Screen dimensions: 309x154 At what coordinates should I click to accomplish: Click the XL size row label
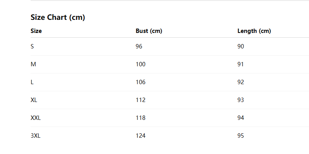pyautogui.click(x=34, y=100)
